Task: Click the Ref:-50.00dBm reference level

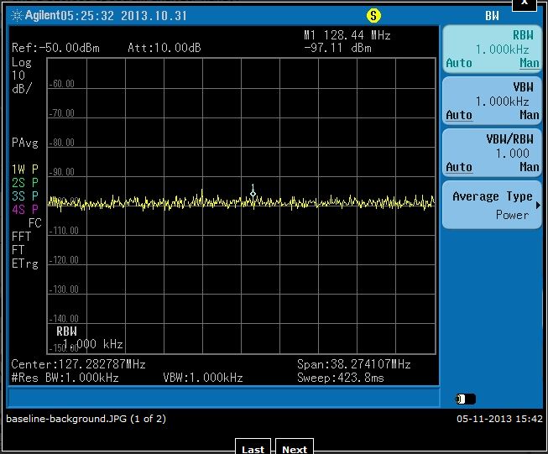Action: (x=55, y=48)
